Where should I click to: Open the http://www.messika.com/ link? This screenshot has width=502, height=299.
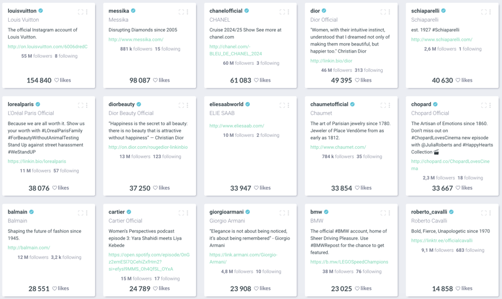click(136, 40)
